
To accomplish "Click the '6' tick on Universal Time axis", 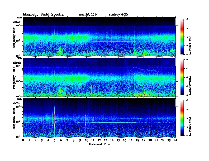I will 61,140.
